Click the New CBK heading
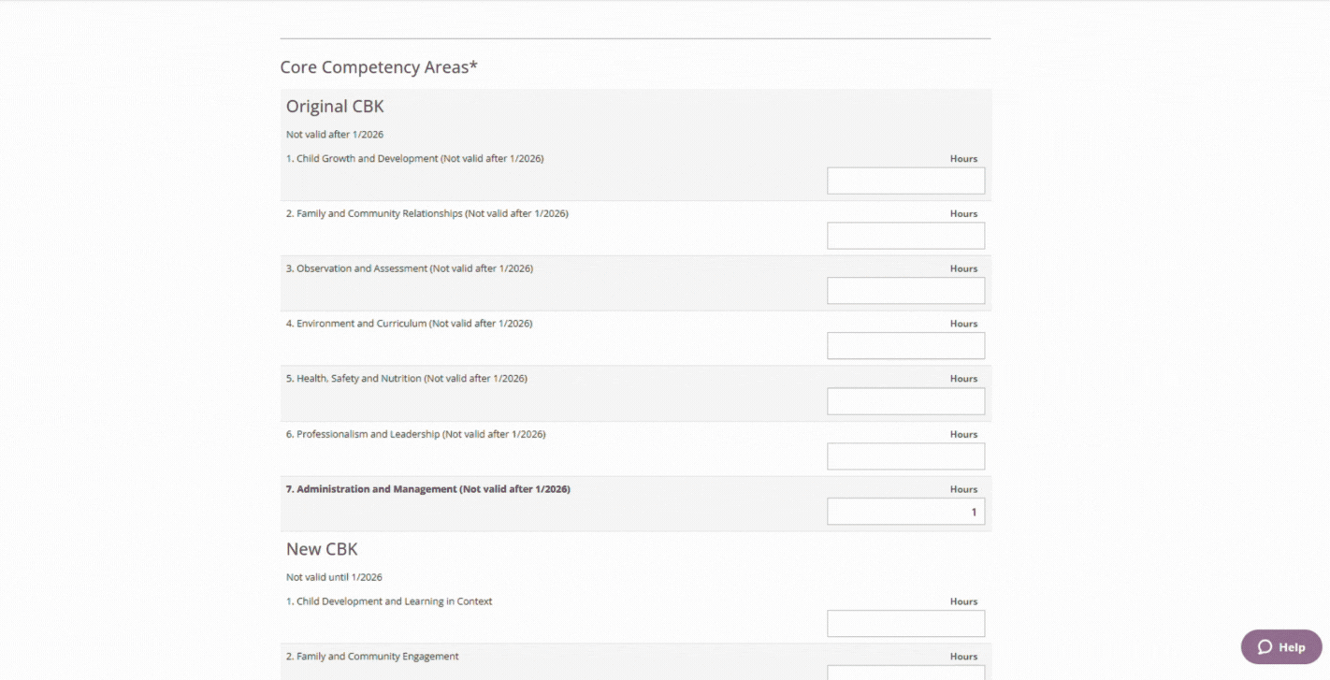Image resolution: width=1330 pixels, height=680 pixels. click(x=322, y=549)
